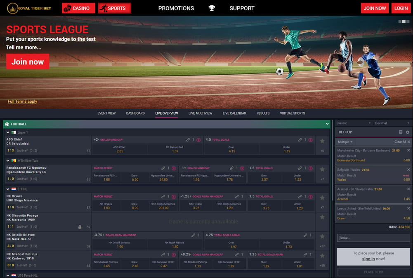Click the sign in link in bet slip
The image size is (413, 278).
368,259
